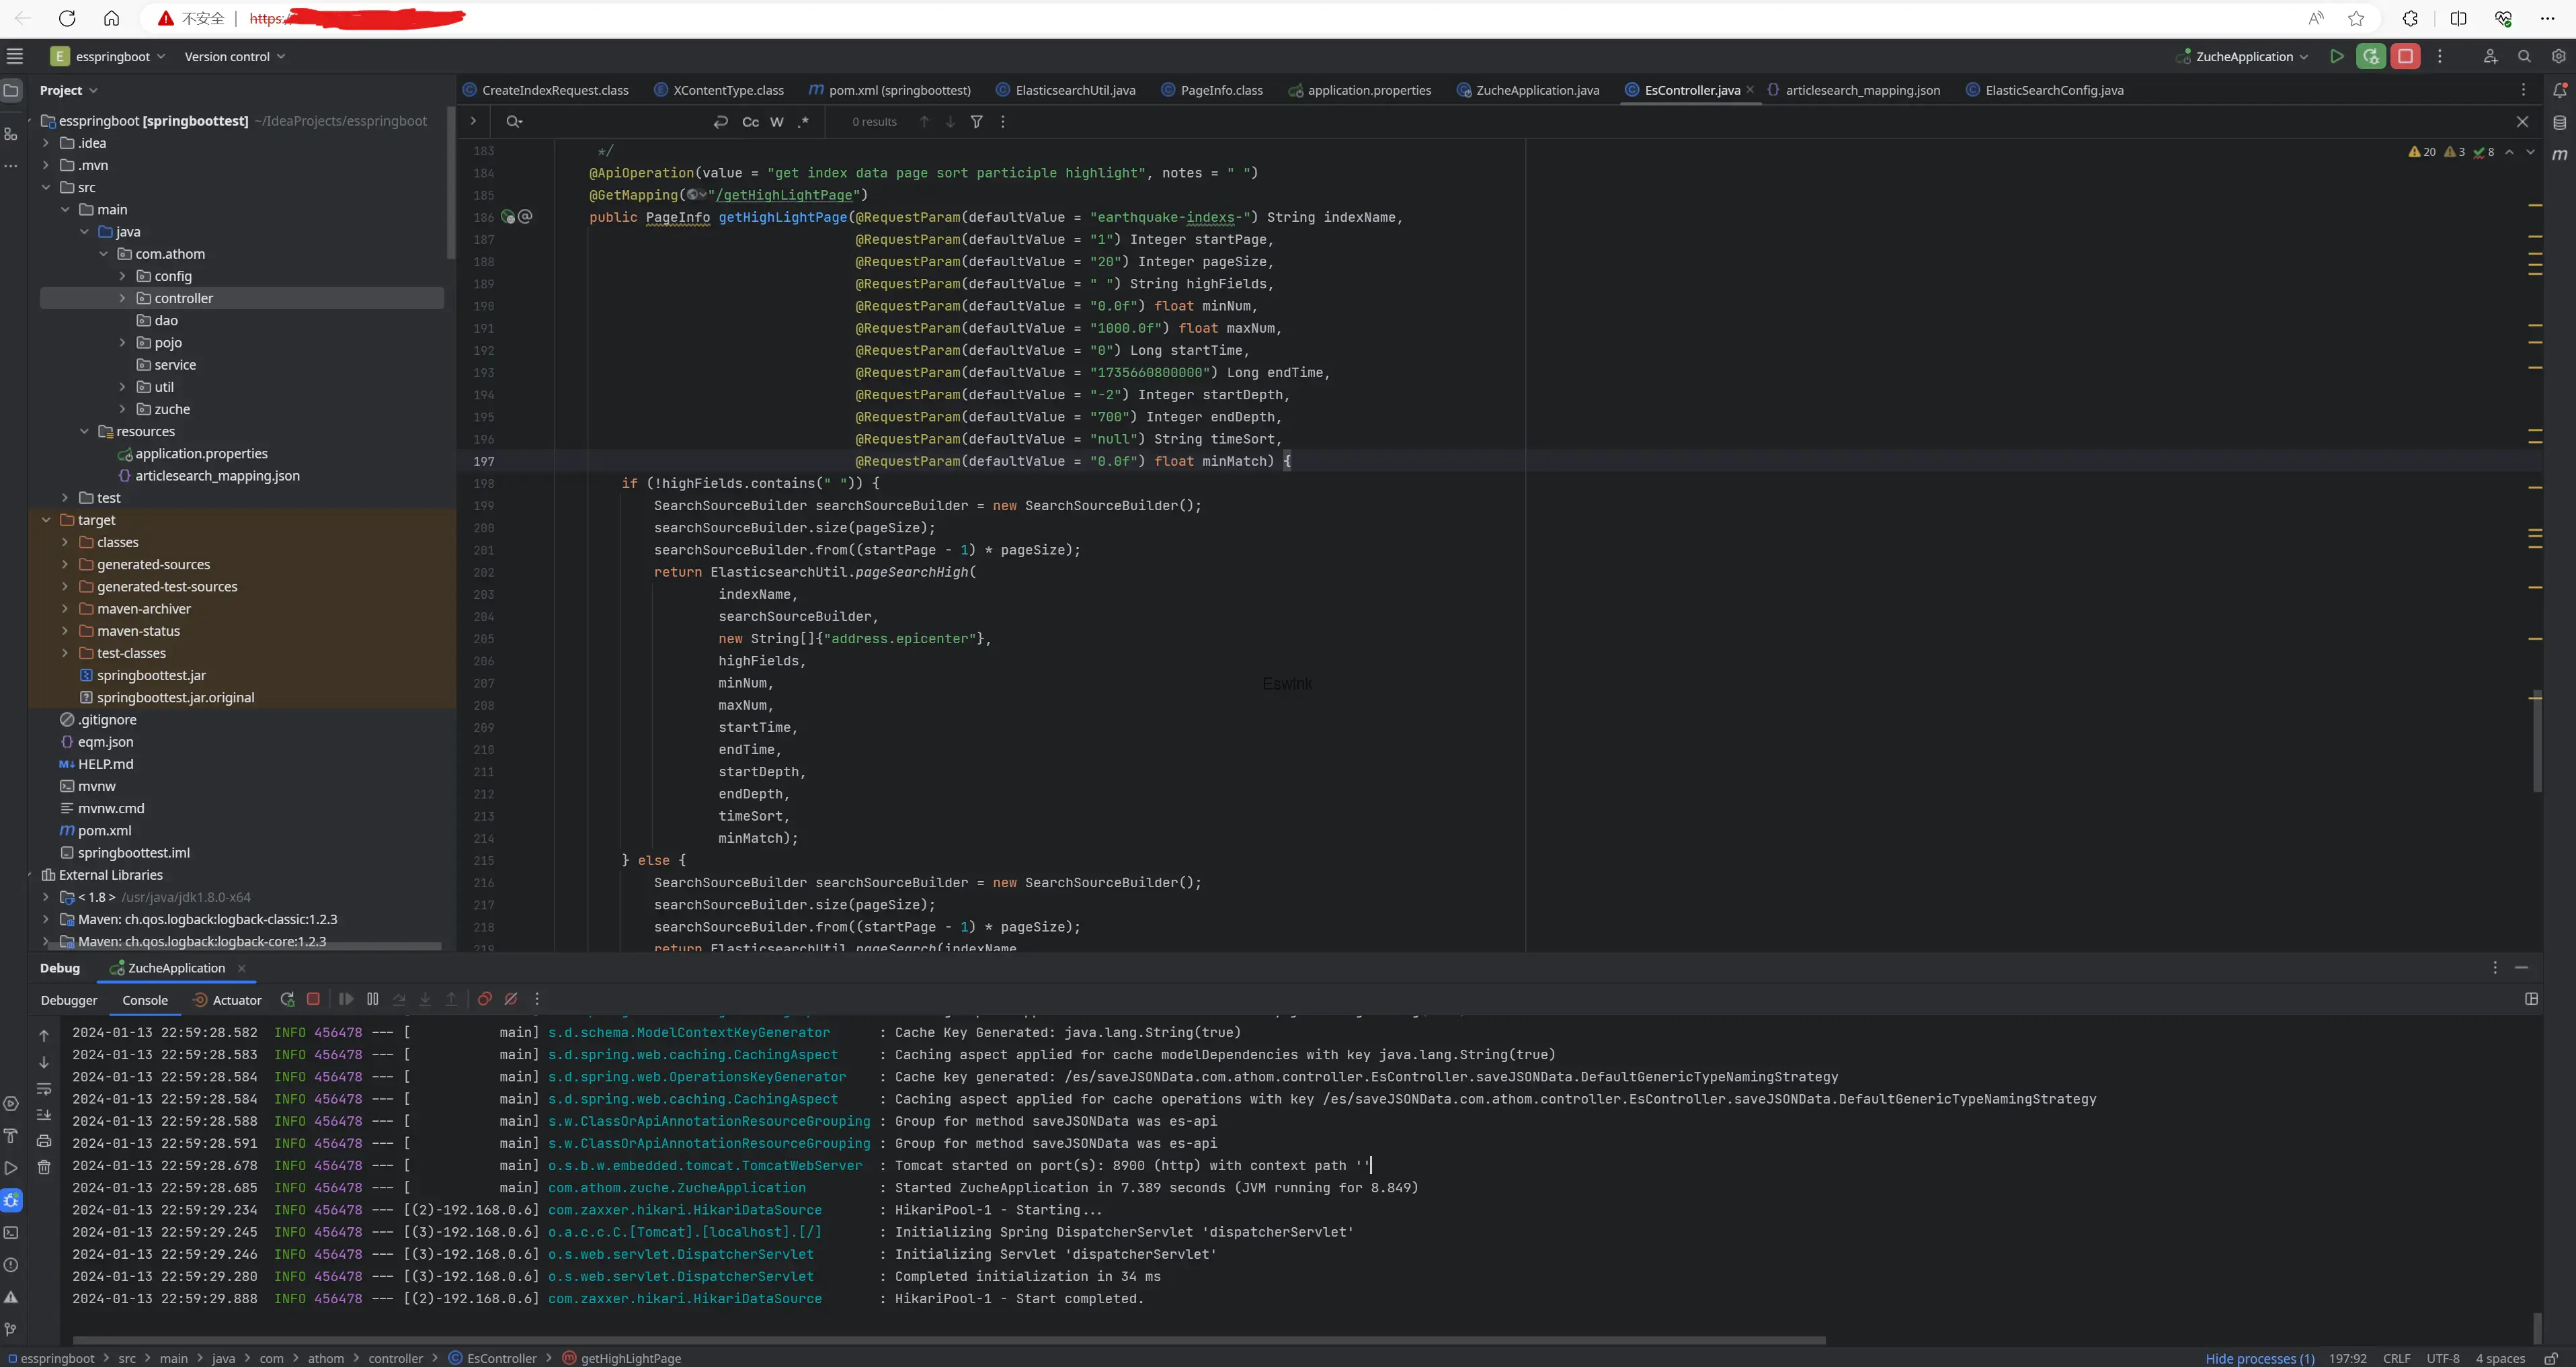Click the green Run icon in top toolbar

point(2336,57)
